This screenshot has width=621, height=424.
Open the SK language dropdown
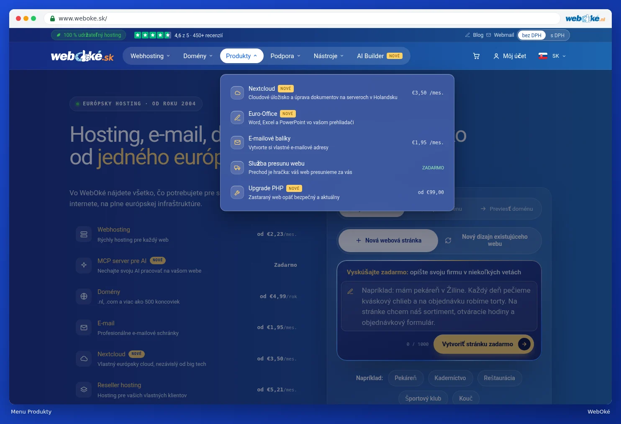(552, 56)
